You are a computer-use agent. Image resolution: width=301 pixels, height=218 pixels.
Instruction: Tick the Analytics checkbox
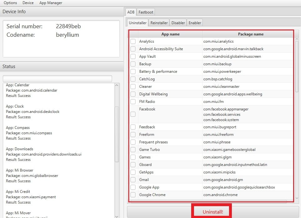point(133,41)
